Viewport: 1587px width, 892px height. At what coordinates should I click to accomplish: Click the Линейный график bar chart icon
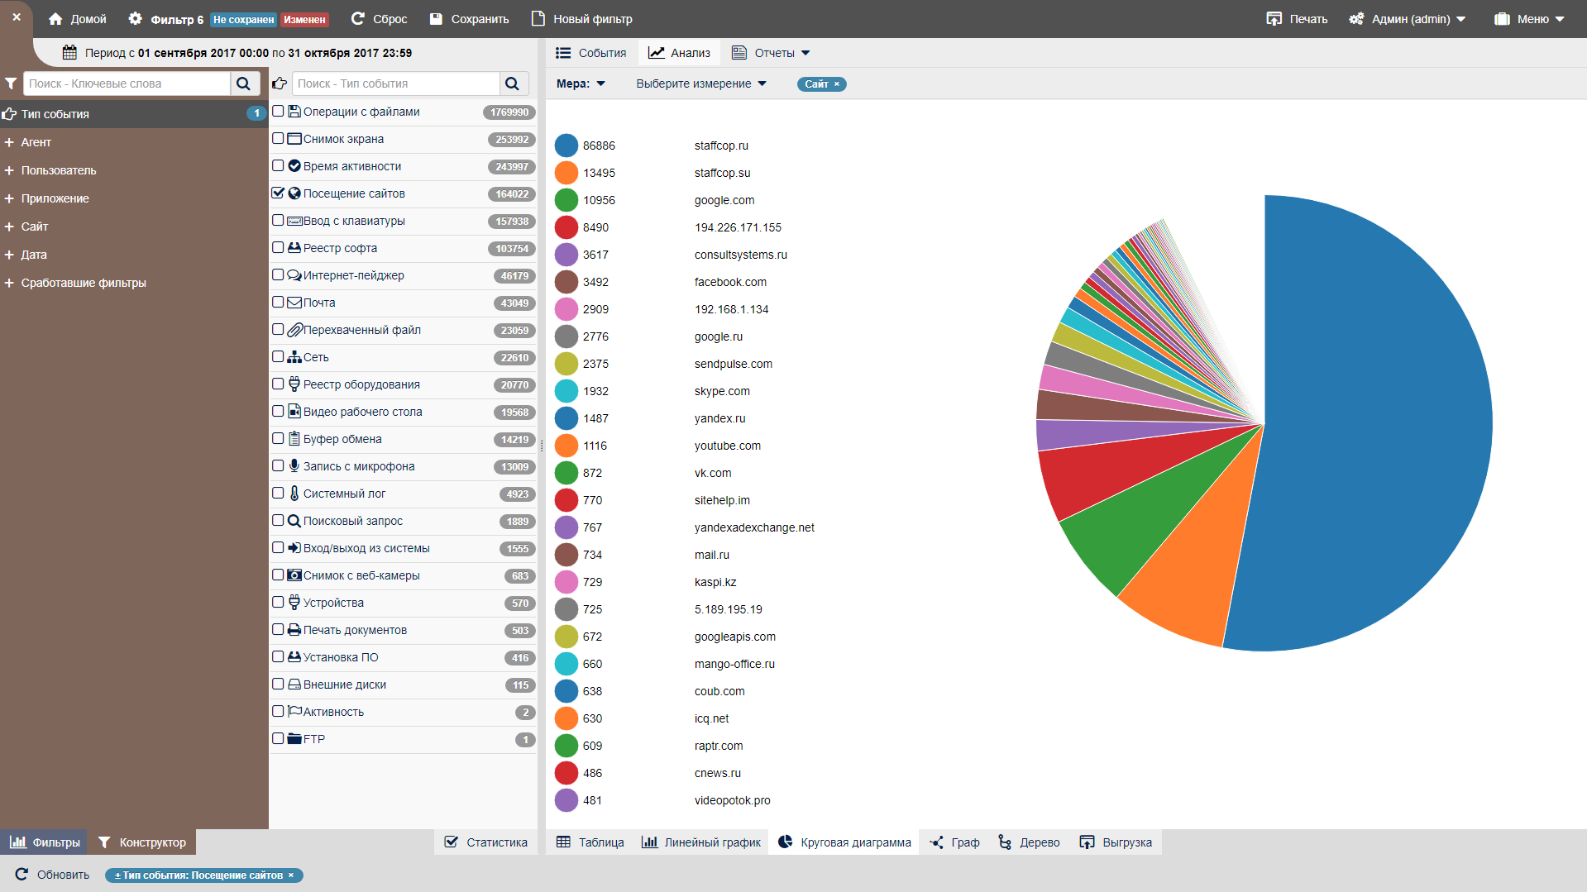click(x=650, y=842)
